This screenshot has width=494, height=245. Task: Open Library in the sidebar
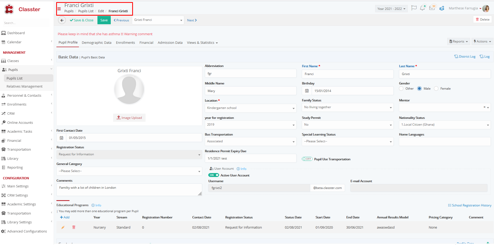(13, 158)
